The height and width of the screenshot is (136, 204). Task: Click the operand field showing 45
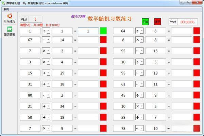(x=123, y=95)
